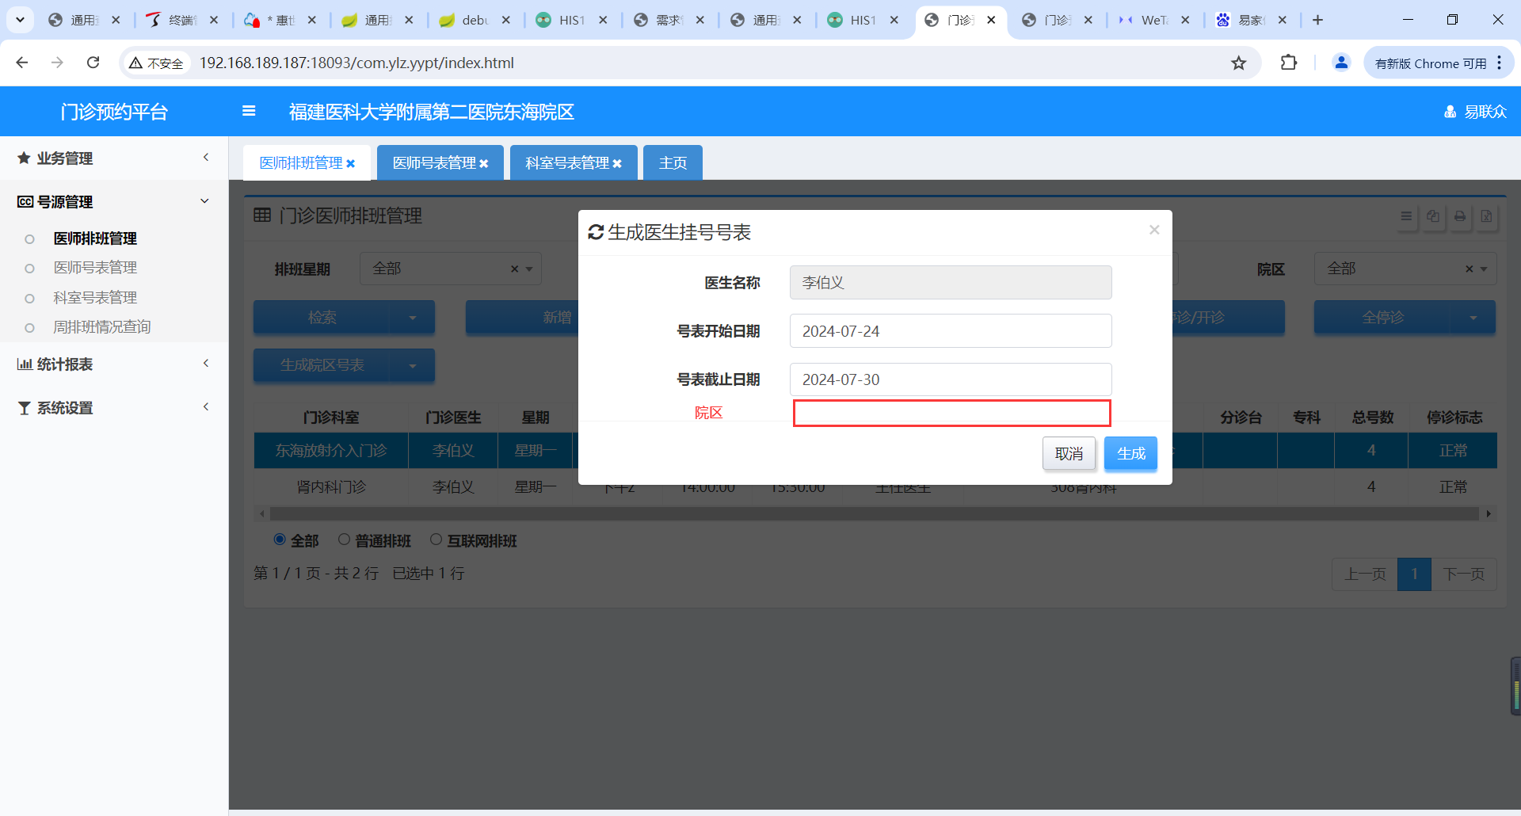
Task: Close the WeTa browser tab
Action: [x=1185, y=20]
